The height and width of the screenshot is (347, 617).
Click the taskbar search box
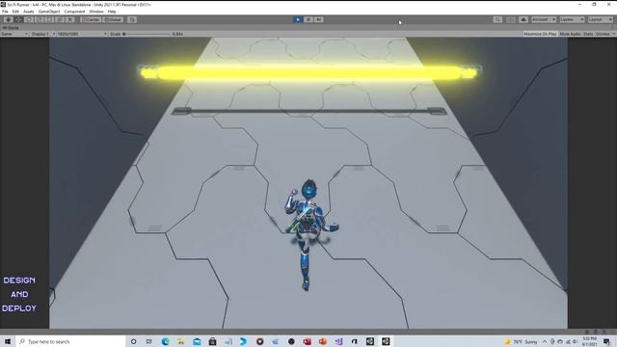pos(70,341)
